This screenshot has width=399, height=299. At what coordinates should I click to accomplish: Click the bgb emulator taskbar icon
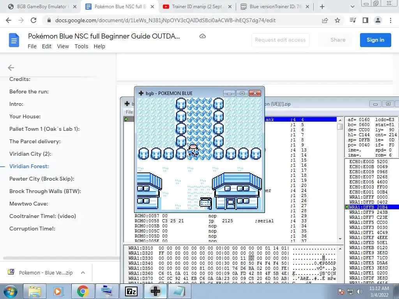[155, 291]
